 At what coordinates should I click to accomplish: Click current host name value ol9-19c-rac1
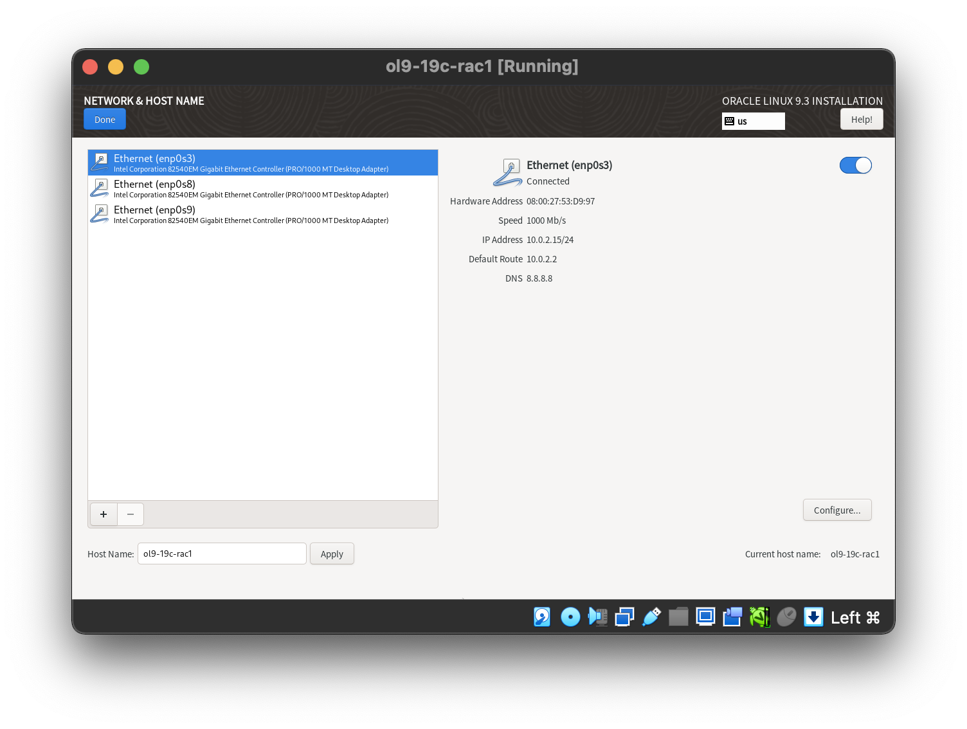point(855,554)
